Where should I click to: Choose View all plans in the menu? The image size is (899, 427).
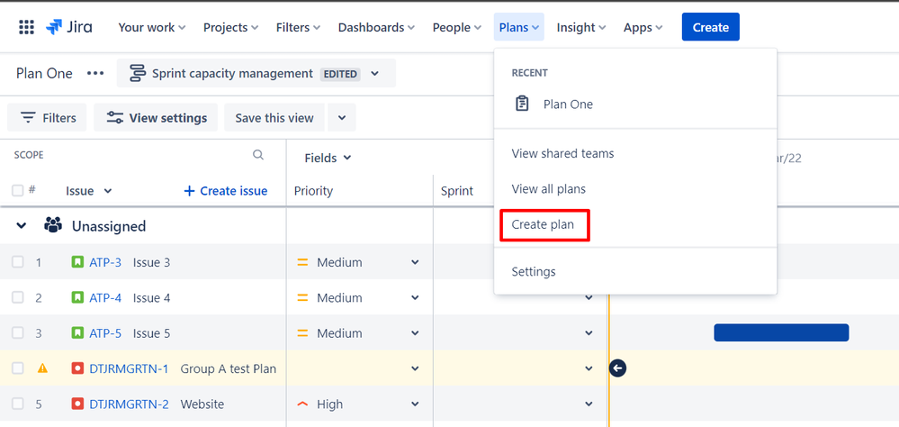[548, 189]
